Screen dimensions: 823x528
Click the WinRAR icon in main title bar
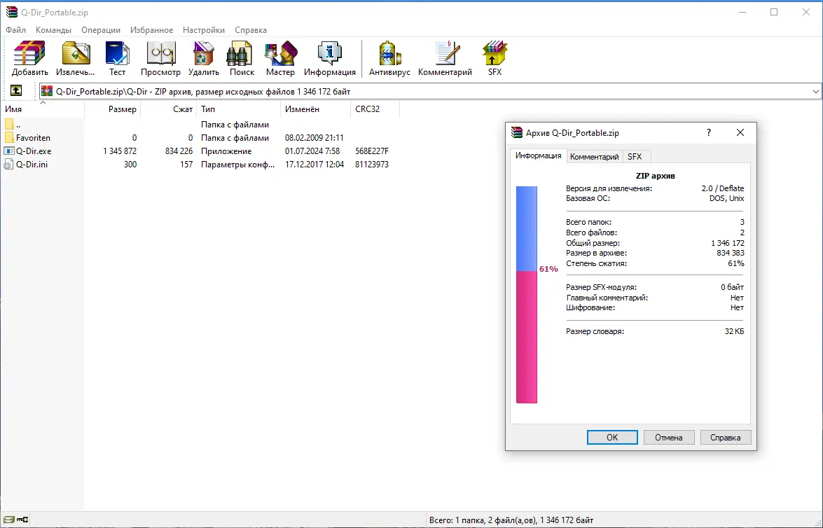pyautogui.click(x=11, y=12)
